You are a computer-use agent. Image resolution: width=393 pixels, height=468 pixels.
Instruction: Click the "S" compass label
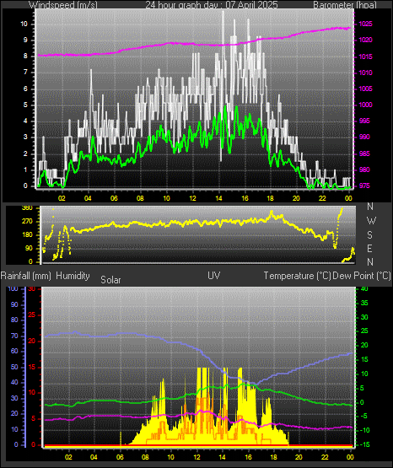point(370,235)
